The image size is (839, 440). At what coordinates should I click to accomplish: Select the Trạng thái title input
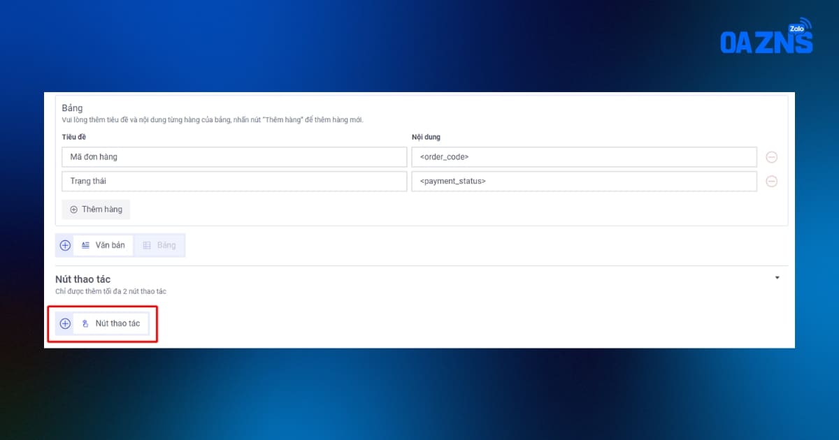tap(234, 182)
